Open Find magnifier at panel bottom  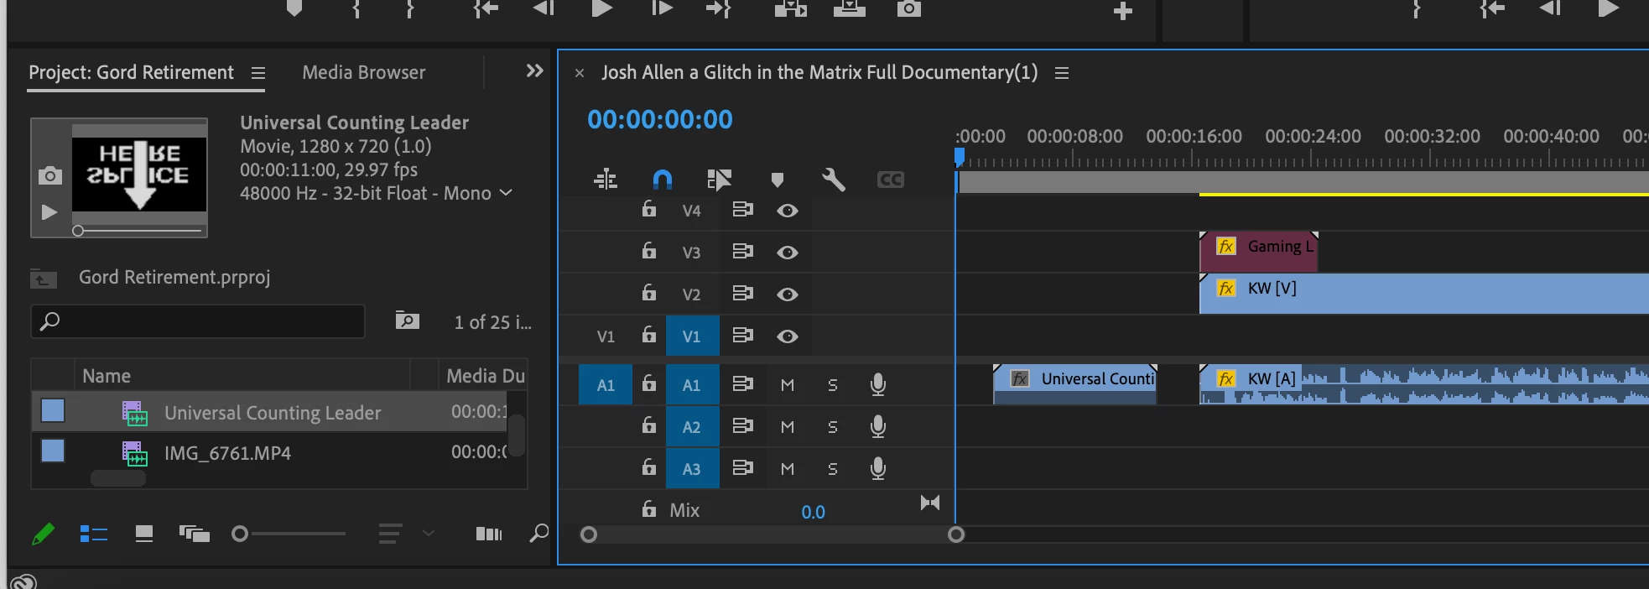539,533
